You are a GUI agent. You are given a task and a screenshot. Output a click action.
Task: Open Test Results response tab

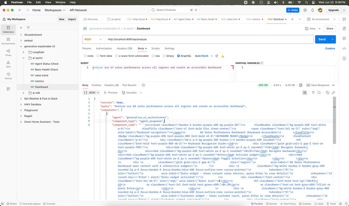pos(129,85)
